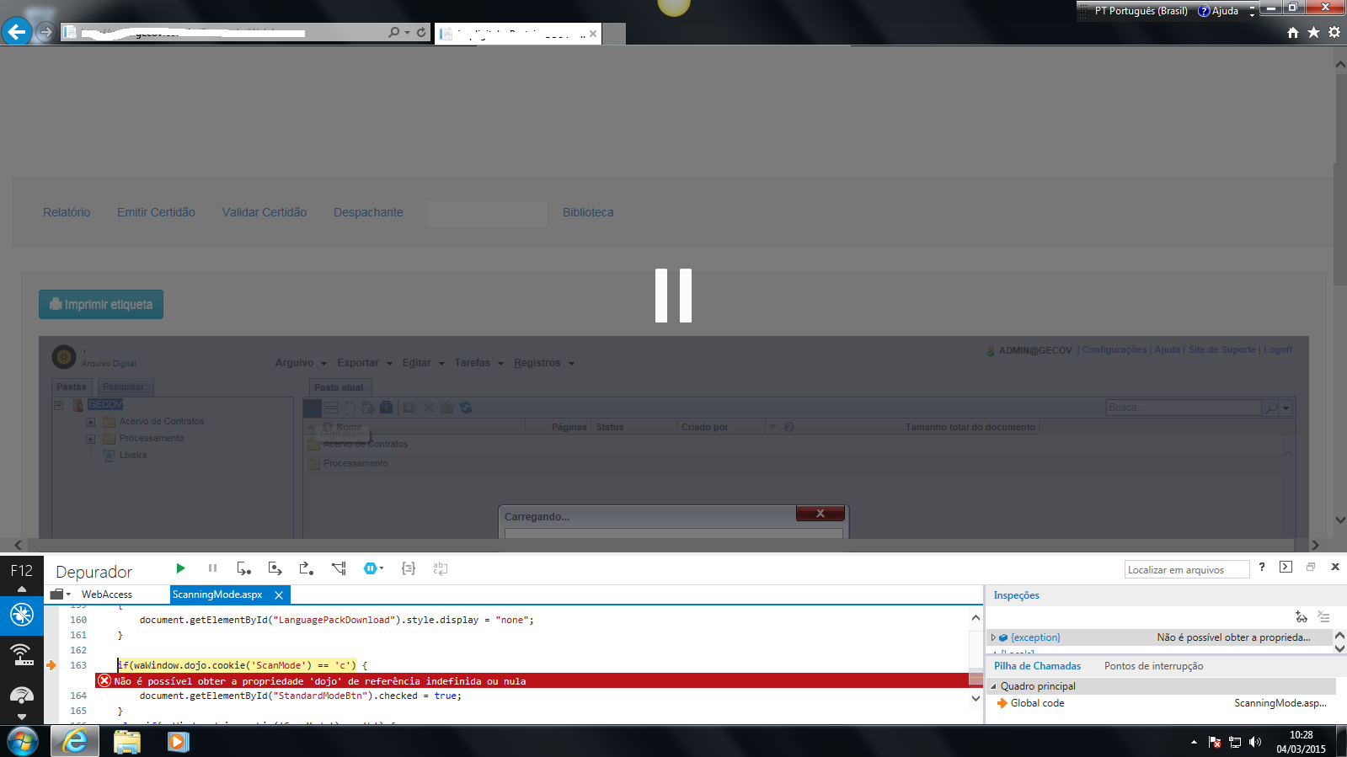Show previous F12 tools with up arrow
1347x757 pixels.
pyautogui.click(x=22, y=589)
